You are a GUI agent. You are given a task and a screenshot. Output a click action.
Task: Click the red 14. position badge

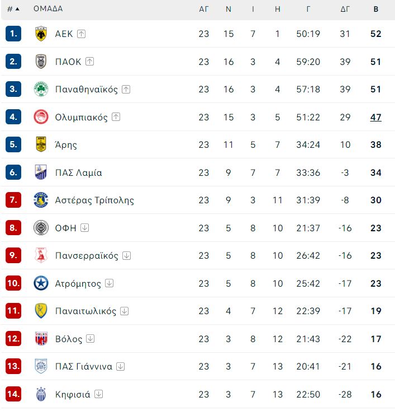pyautogui.click(x=13, y=394)
